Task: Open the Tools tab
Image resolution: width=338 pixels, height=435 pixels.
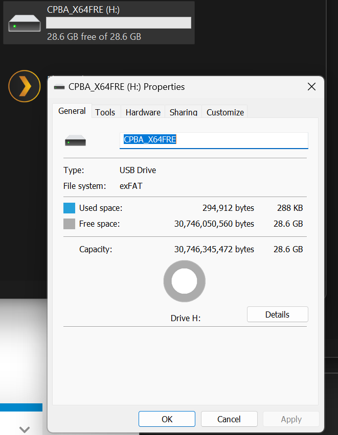Action: tap(105, 112)
